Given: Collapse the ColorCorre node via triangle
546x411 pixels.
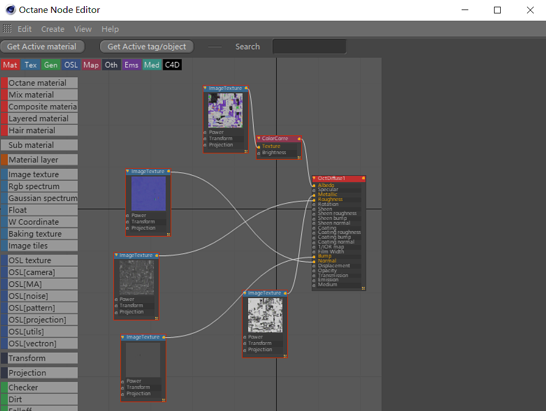Looking at the screenshot, I should (x=258, y=138).
